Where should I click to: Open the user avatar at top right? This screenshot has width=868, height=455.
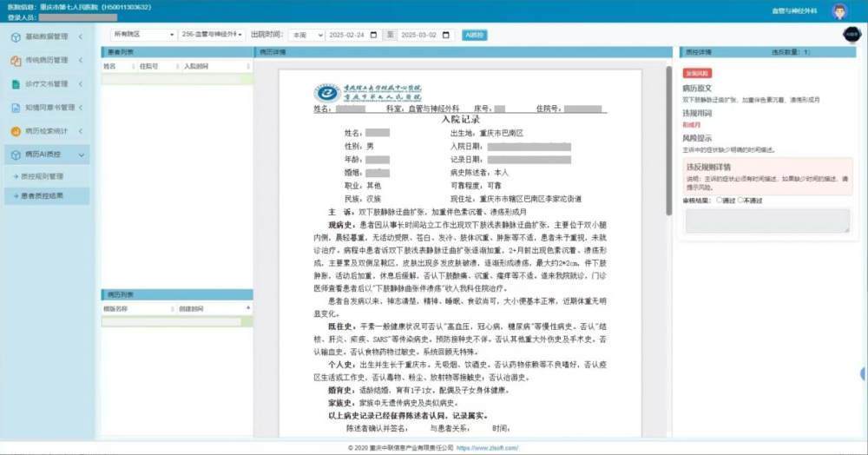(838, 10)
